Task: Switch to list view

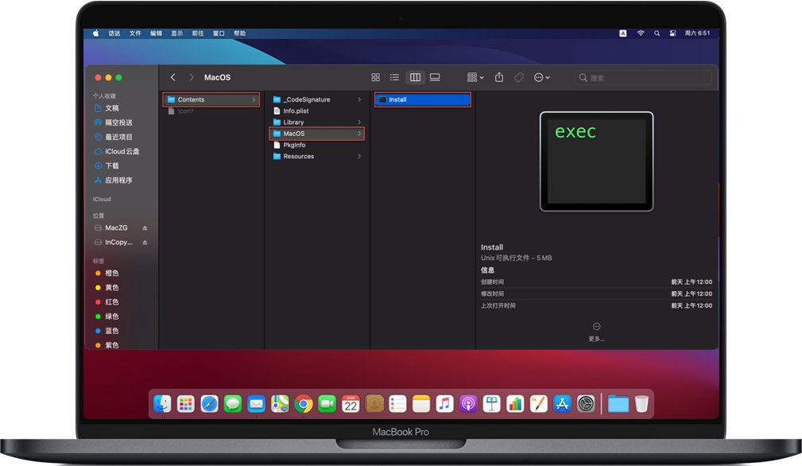Action: click(394, 77)
